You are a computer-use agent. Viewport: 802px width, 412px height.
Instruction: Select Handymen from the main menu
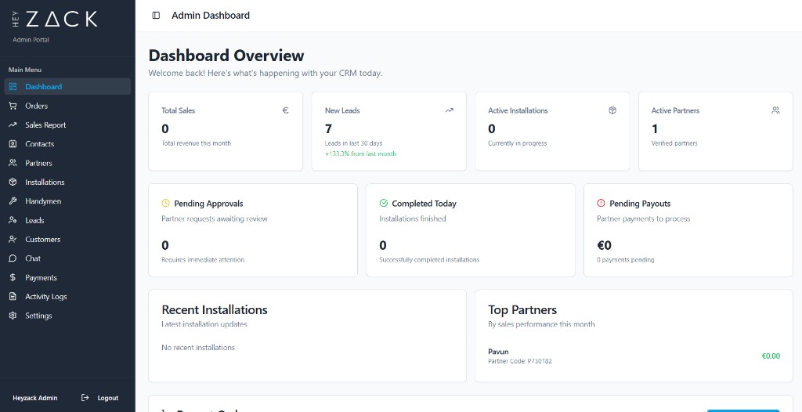click(x=67, y=201)
